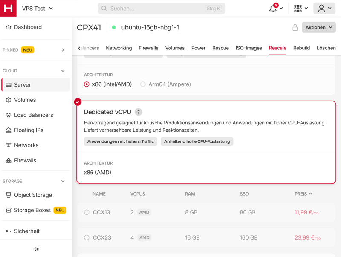Viewport: 341px width, 257px height.
Task: Go to Load Balancers in the sidebar
Action: (x=33, y=115)
